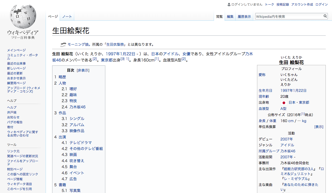Viewport: 332px width, 193px height.
Task: Open お知らせ in sidebar
Action: pos(13,117)
